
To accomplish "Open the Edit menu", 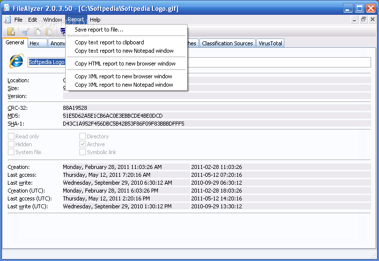I will [x=33, y=20].
